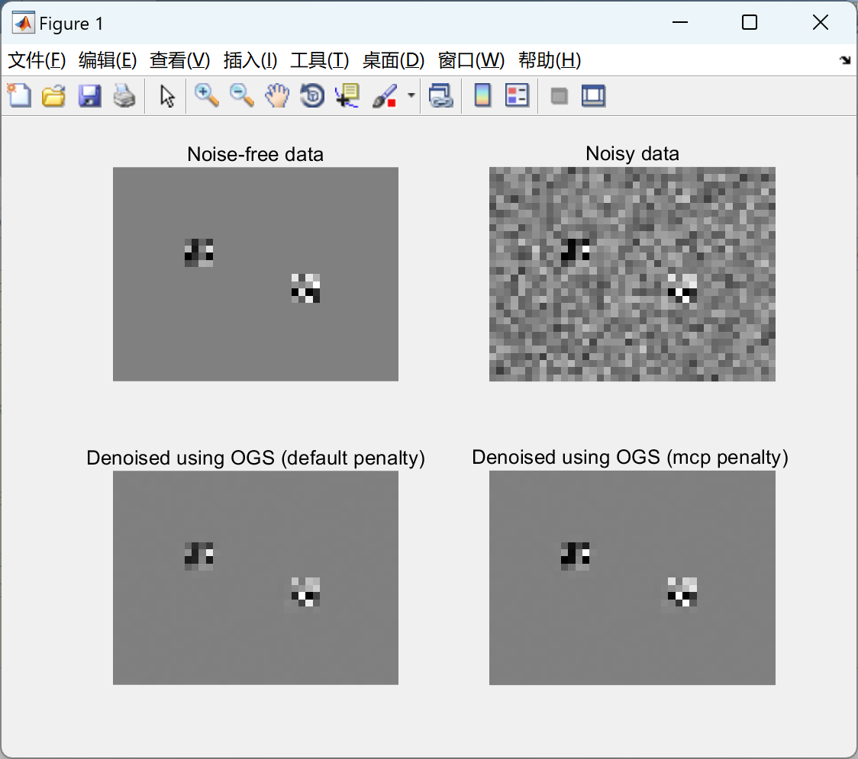Image resolution: width=858 pixels, height=759 pixels.
Task: Click the 'Noisy data' title
Action: click(632, 153)
